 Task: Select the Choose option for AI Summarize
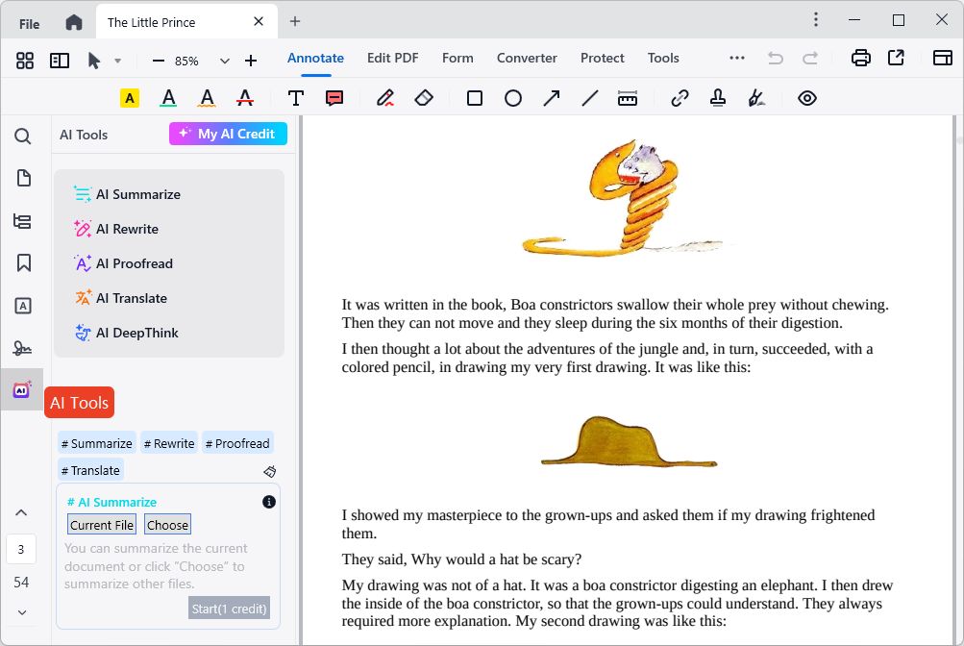pyautogui.click(x=166, y=525)
